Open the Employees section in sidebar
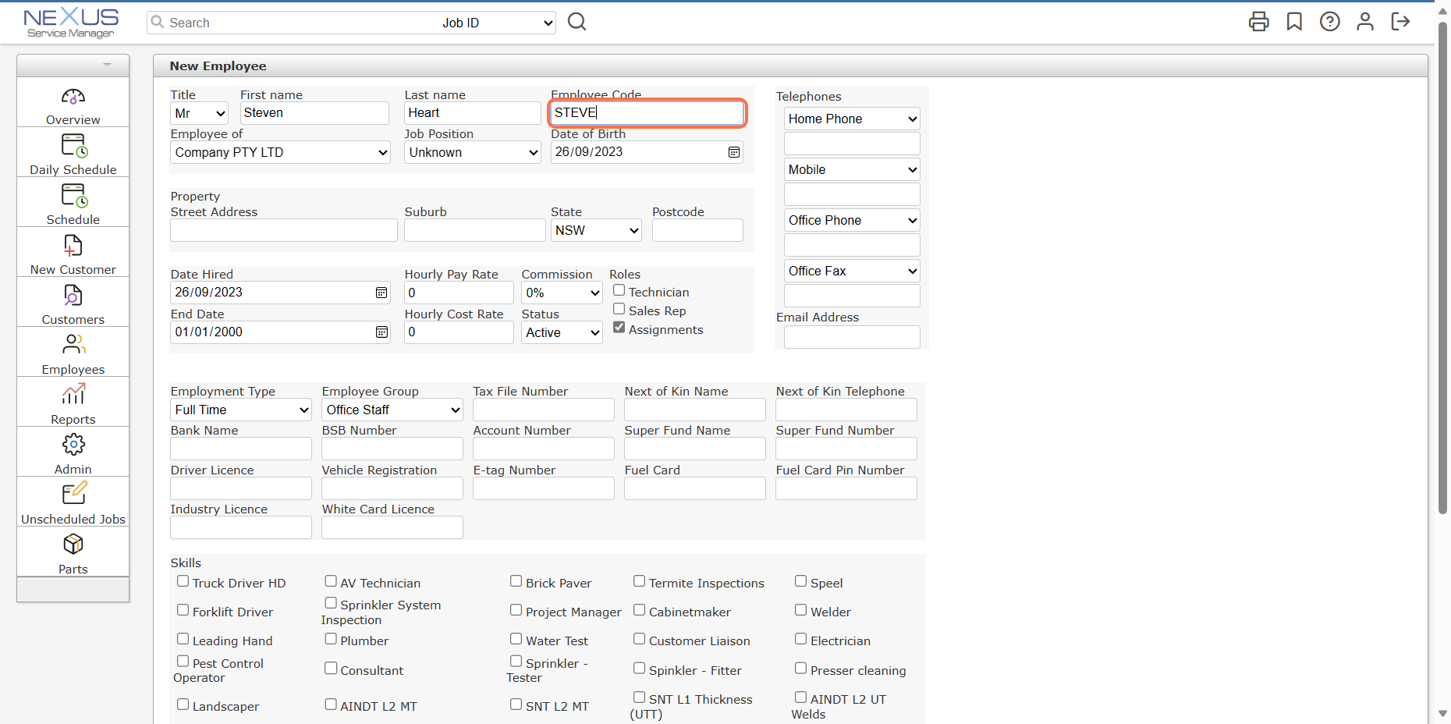This screenshot has height=724, width=1451. (73, 353)
